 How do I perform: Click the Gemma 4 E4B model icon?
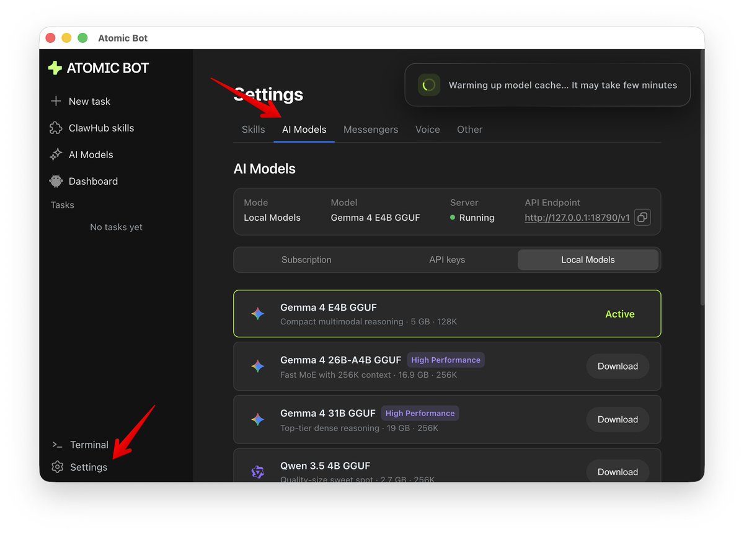[x=258, y=314]
